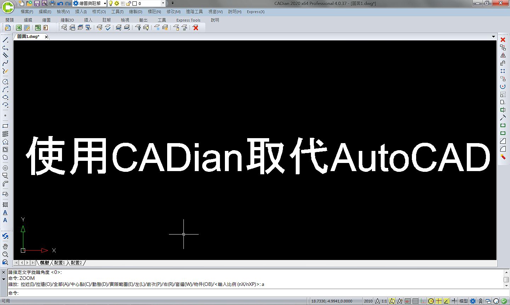Click the Zoom magnifier tool in left toolbar

point(5,254)
